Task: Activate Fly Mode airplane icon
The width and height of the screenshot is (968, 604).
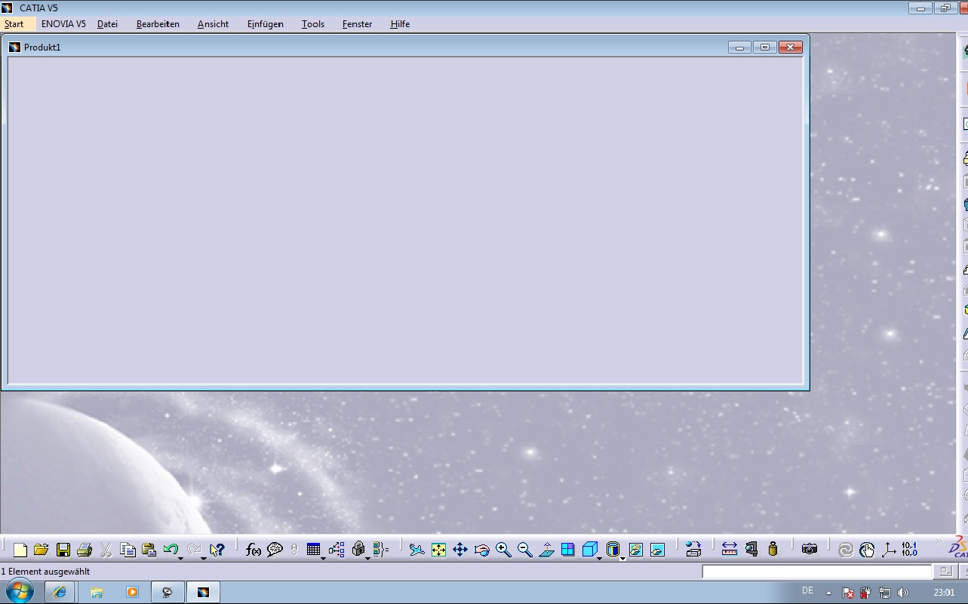Action: point(417,550)
